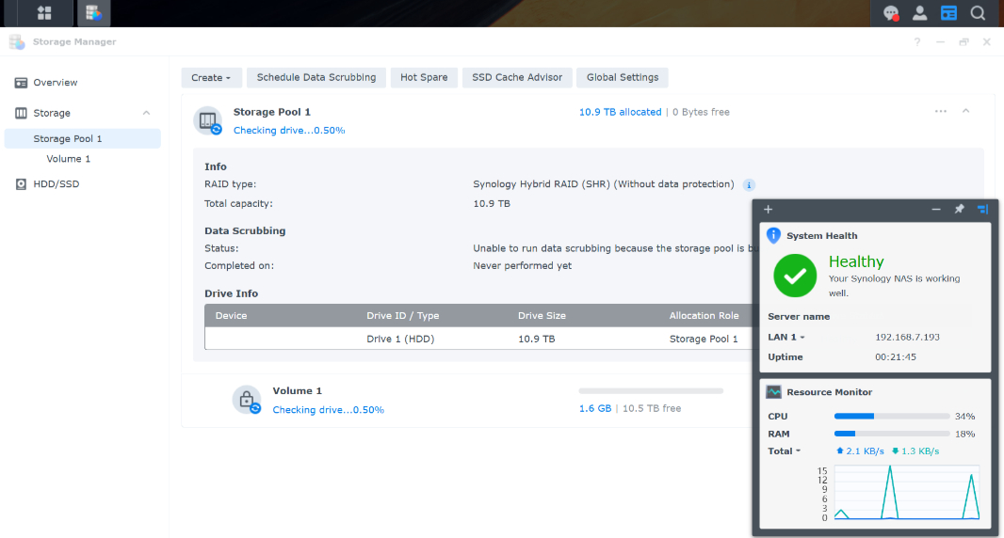Image resolution: width=1004 pixels, height=538 pixels.
Task: Collapse the Storage Pool 1 details
Action: (x=965, y=111)
